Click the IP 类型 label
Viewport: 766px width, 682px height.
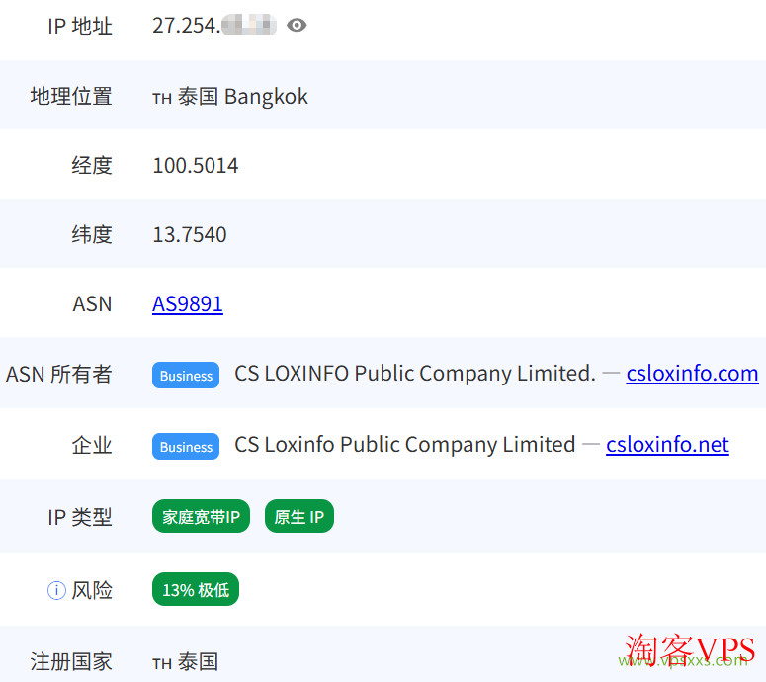tap(80, 517)
